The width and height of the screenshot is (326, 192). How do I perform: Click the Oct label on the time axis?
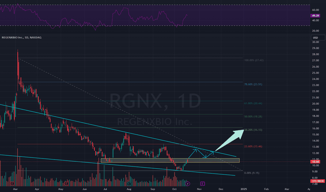pos(174,189)
